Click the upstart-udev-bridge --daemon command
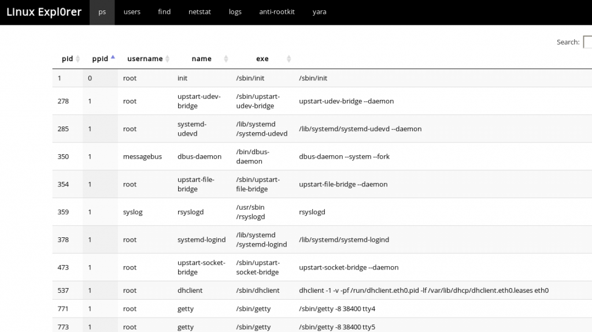This screenshot has width=592, height=332. pyautogui.click(x=346, y=101)
